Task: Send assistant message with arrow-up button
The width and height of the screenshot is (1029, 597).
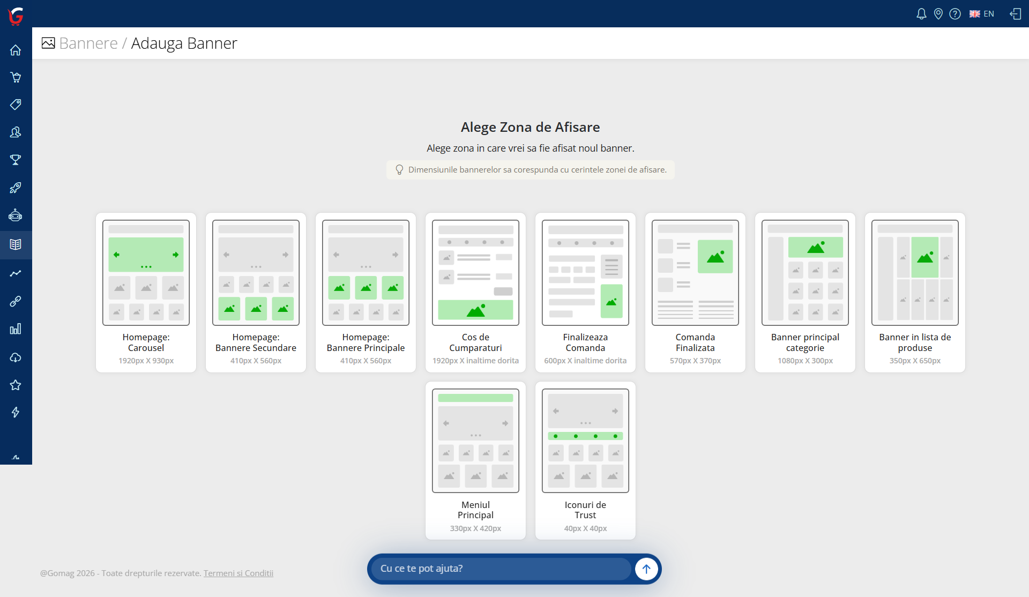Action: 646,569
